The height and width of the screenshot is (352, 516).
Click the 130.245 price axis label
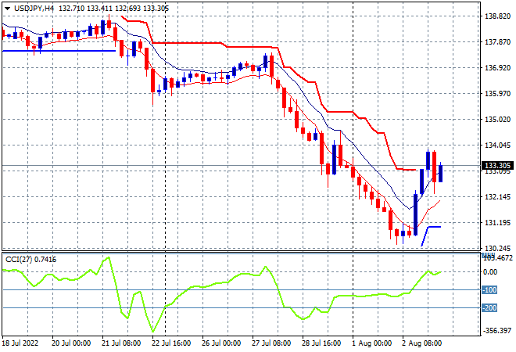coord(497,248)
